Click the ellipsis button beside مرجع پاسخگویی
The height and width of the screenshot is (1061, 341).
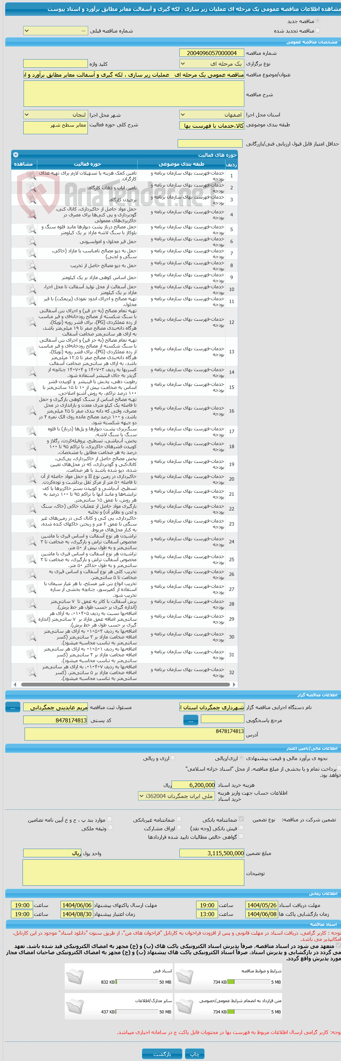191,720
